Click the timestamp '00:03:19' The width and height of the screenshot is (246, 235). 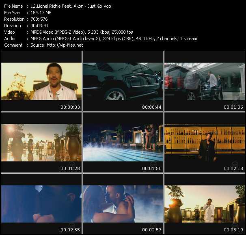click(x=233, y=230)
